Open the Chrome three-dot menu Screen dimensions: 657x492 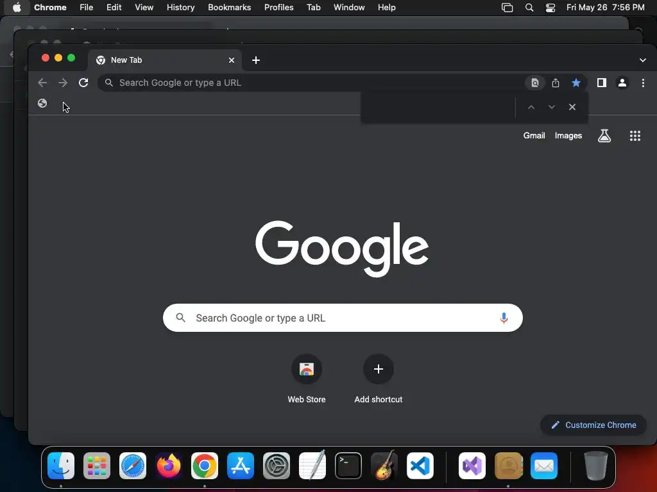643,83
